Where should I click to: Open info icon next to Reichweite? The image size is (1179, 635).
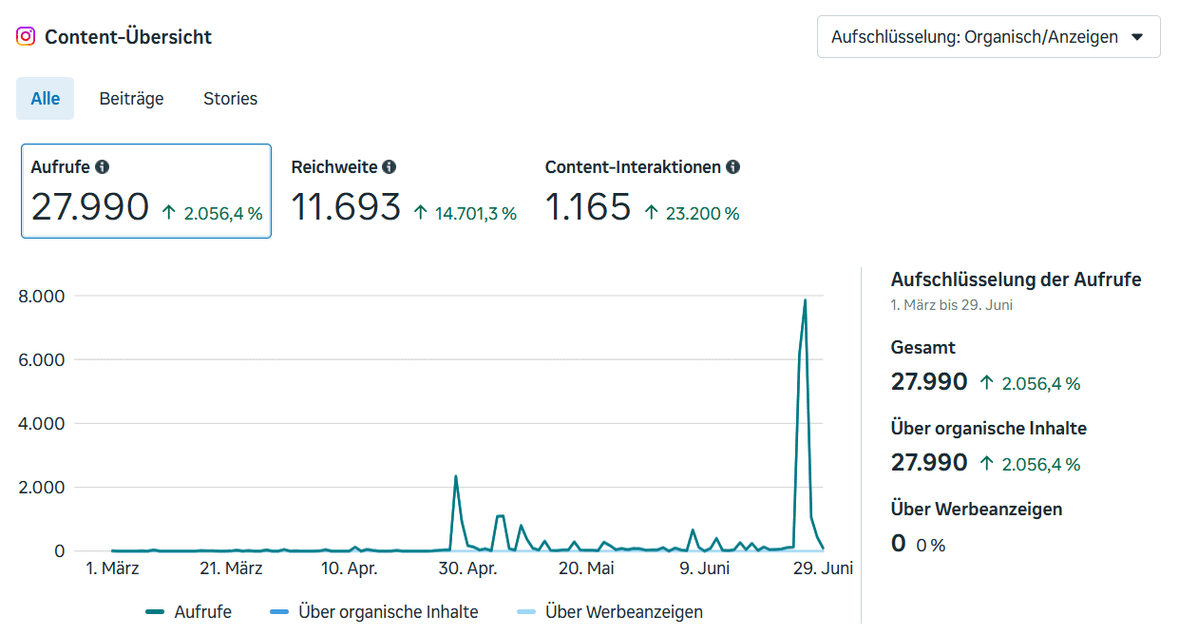(x=390, y=166)
